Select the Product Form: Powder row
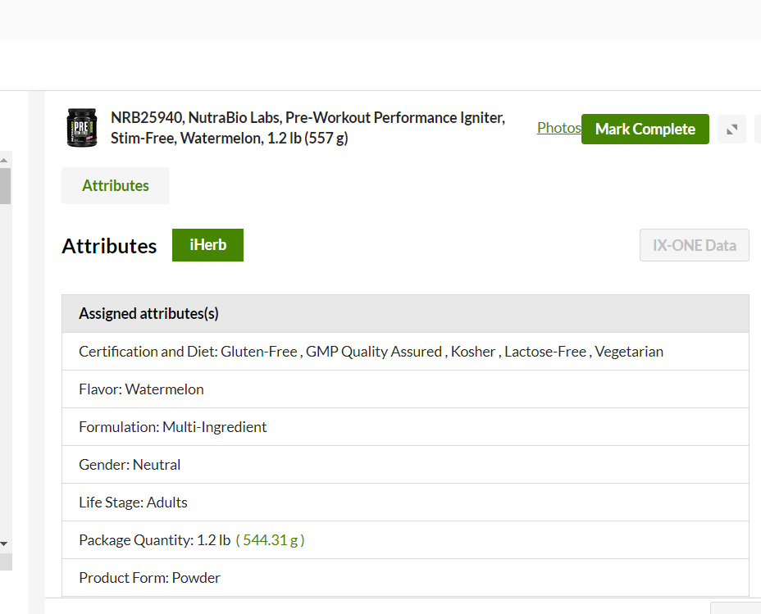Image resolution: width=761 pixels, height=614 pixels. click(x=405, y=578)
